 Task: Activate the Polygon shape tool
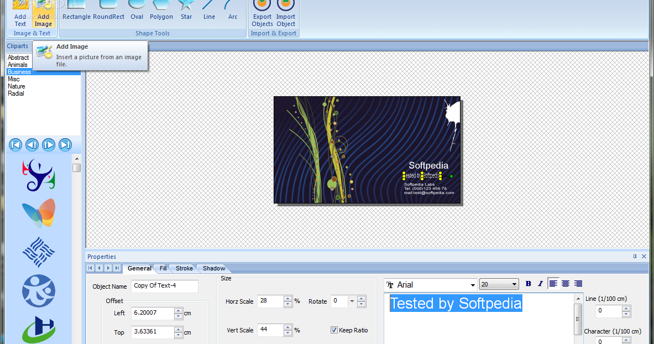pos(161,12)
